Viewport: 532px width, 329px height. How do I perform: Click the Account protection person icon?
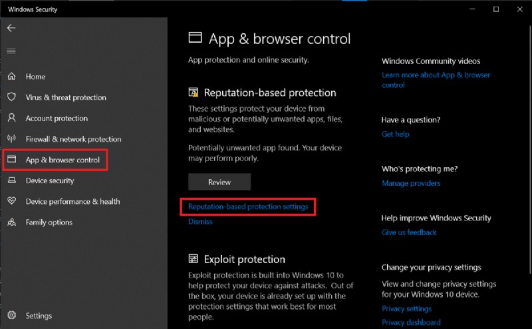[x=11, y=118]
